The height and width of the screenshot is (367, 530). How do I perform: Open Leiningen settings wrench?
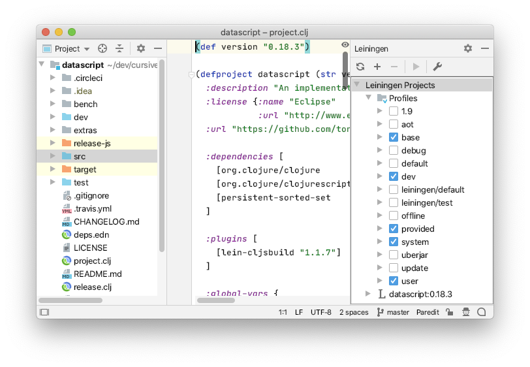437,67
